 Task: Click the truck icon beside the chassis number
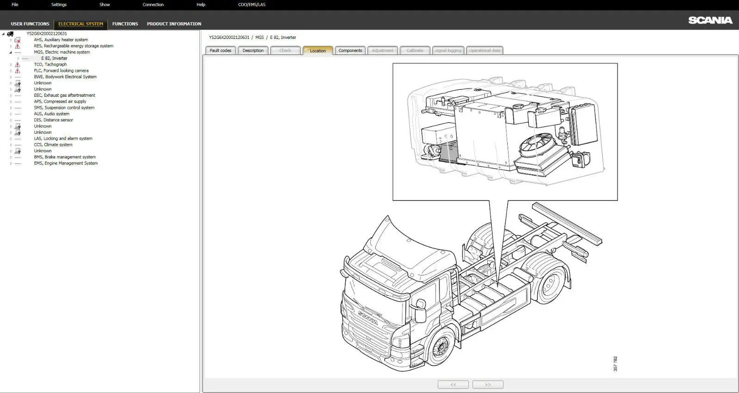point(10,34)
